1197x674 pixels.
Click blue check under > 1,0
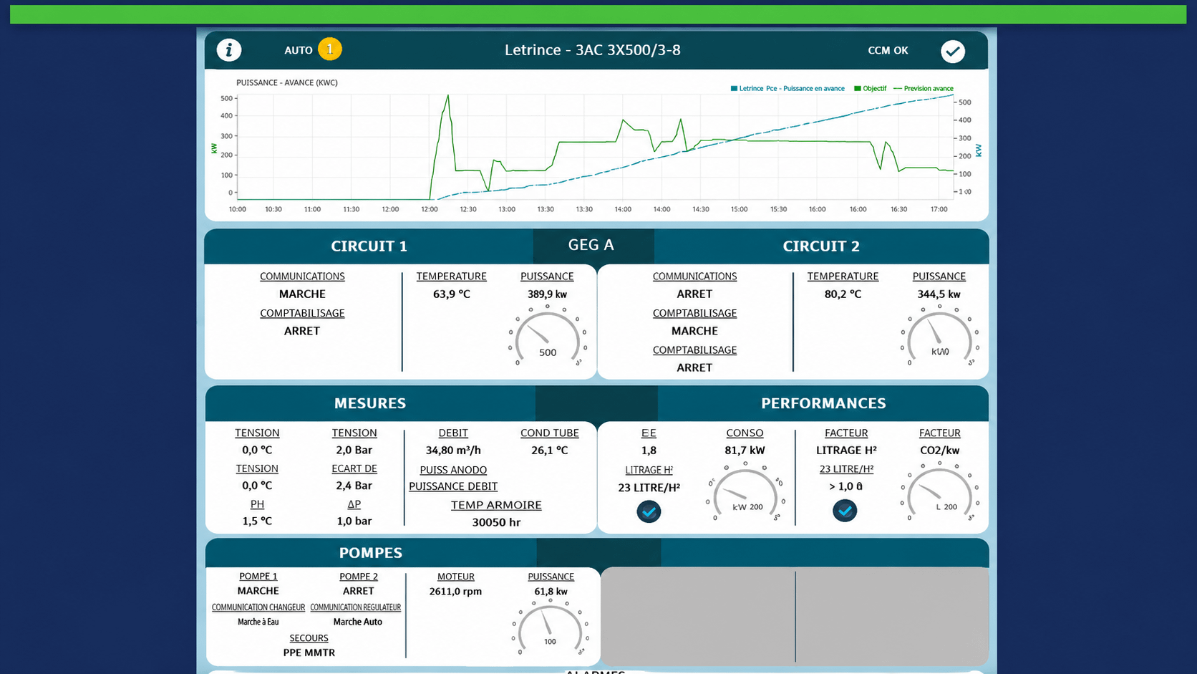pyautogui.click(x=845, y=511)
